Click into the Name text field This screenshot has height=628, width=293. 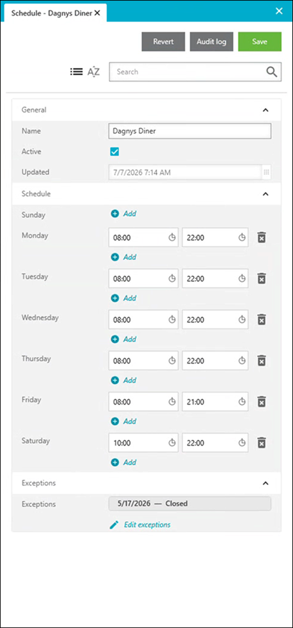pos(190,131)
